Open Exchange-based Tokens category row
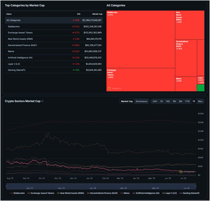210x201 pixels. coord(54,33)
